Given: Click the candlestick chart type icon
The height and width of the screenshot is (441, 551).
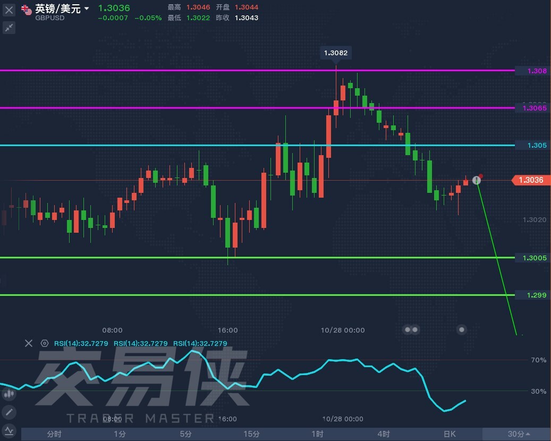Looking at the screenshot, I should [x=9, y=394].
